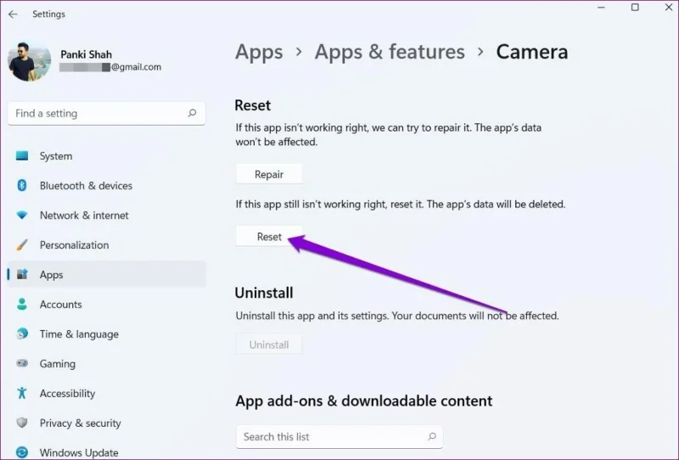Screen dimensions: 679x460
Task: Open Accessibility settings
Action: point(107,393)
